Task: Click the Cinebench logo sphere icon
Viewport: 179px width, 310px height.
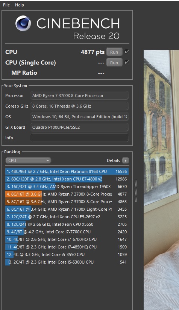Action: [23, 23]
